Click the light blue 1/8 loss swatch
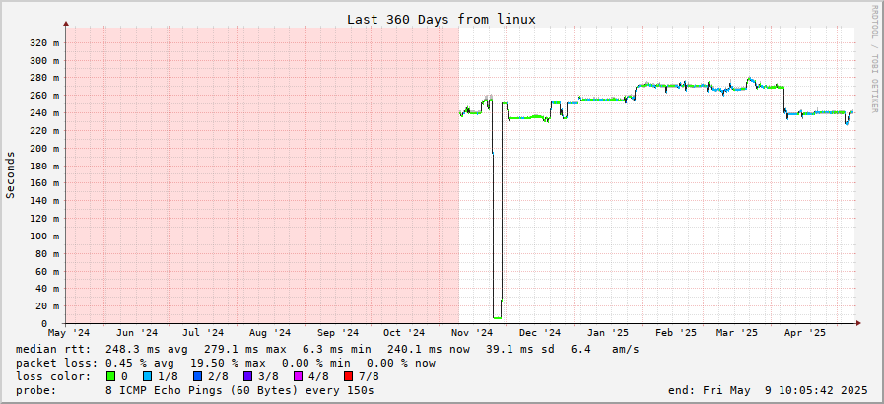This screenshot has width=884, height=404. tap(148, 376)
